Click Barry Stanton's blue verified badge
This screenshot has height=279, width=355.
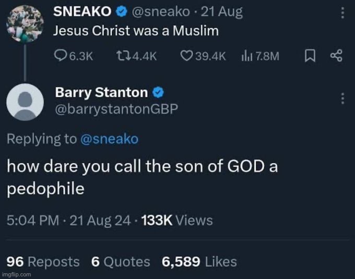159,93
